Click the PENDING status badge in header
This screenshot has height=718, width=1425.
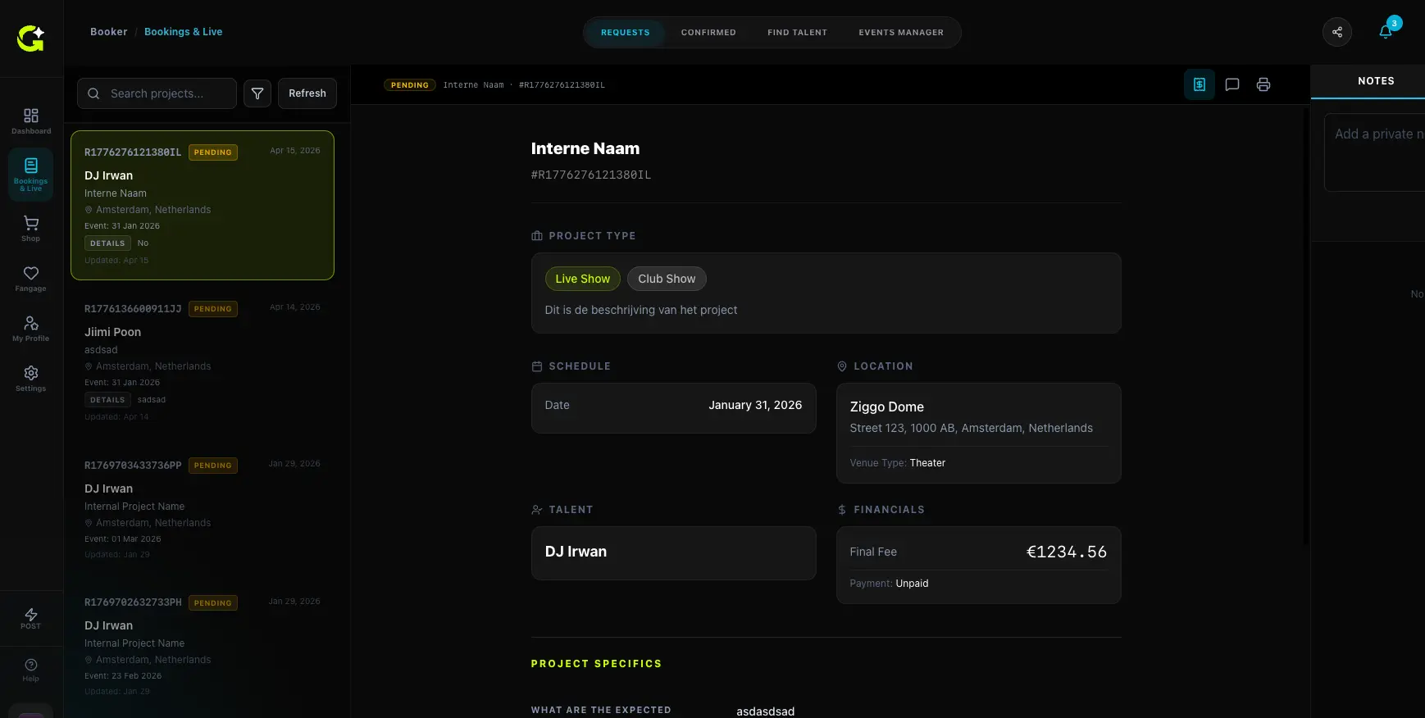click(x=410, y=85)
